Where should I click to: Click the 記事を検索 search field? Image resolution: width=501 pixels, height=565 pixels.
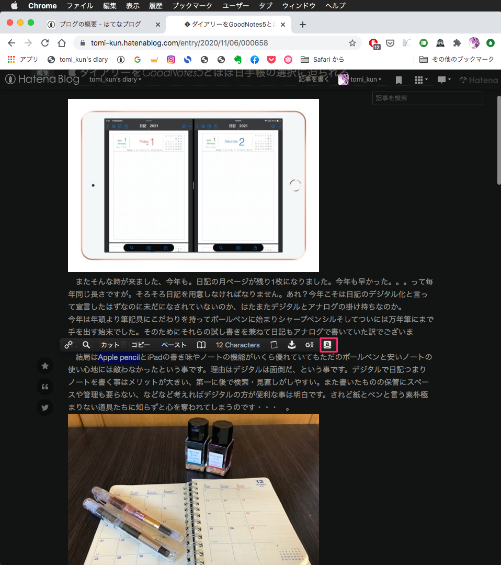click(427, 98)
